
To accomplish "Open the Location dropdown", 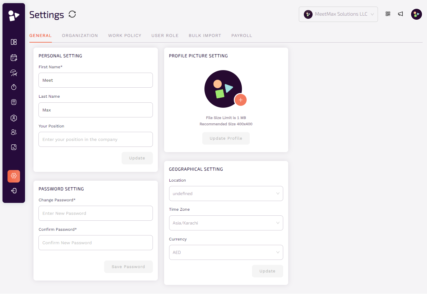I will pos(226,193).
